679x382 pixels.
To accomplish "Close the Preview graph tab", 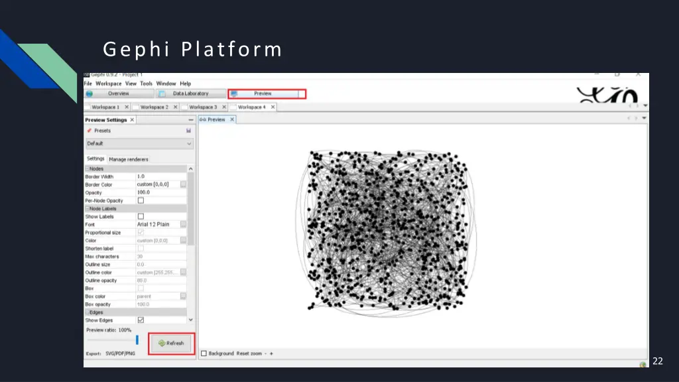I will [232, 119].
